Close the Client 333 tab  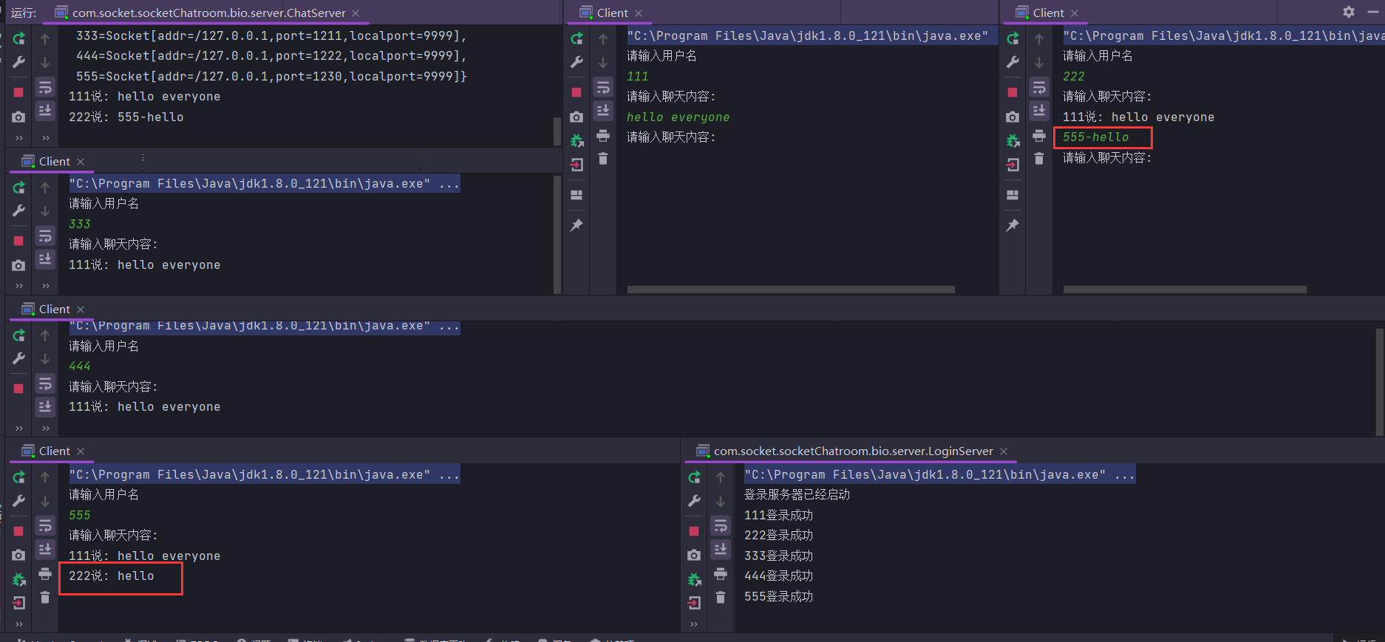point(81,162)
